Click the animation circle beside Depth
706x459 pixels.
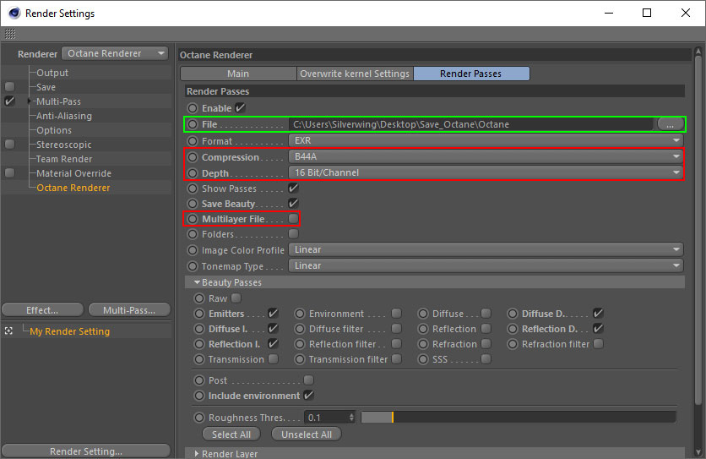(193, 173)
